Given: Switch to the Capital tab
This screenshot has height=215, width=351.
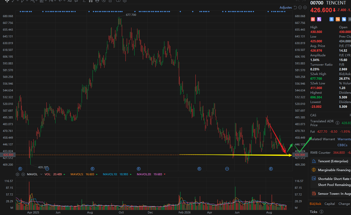Looking at the screenshot, I should [x=330, y=204].
